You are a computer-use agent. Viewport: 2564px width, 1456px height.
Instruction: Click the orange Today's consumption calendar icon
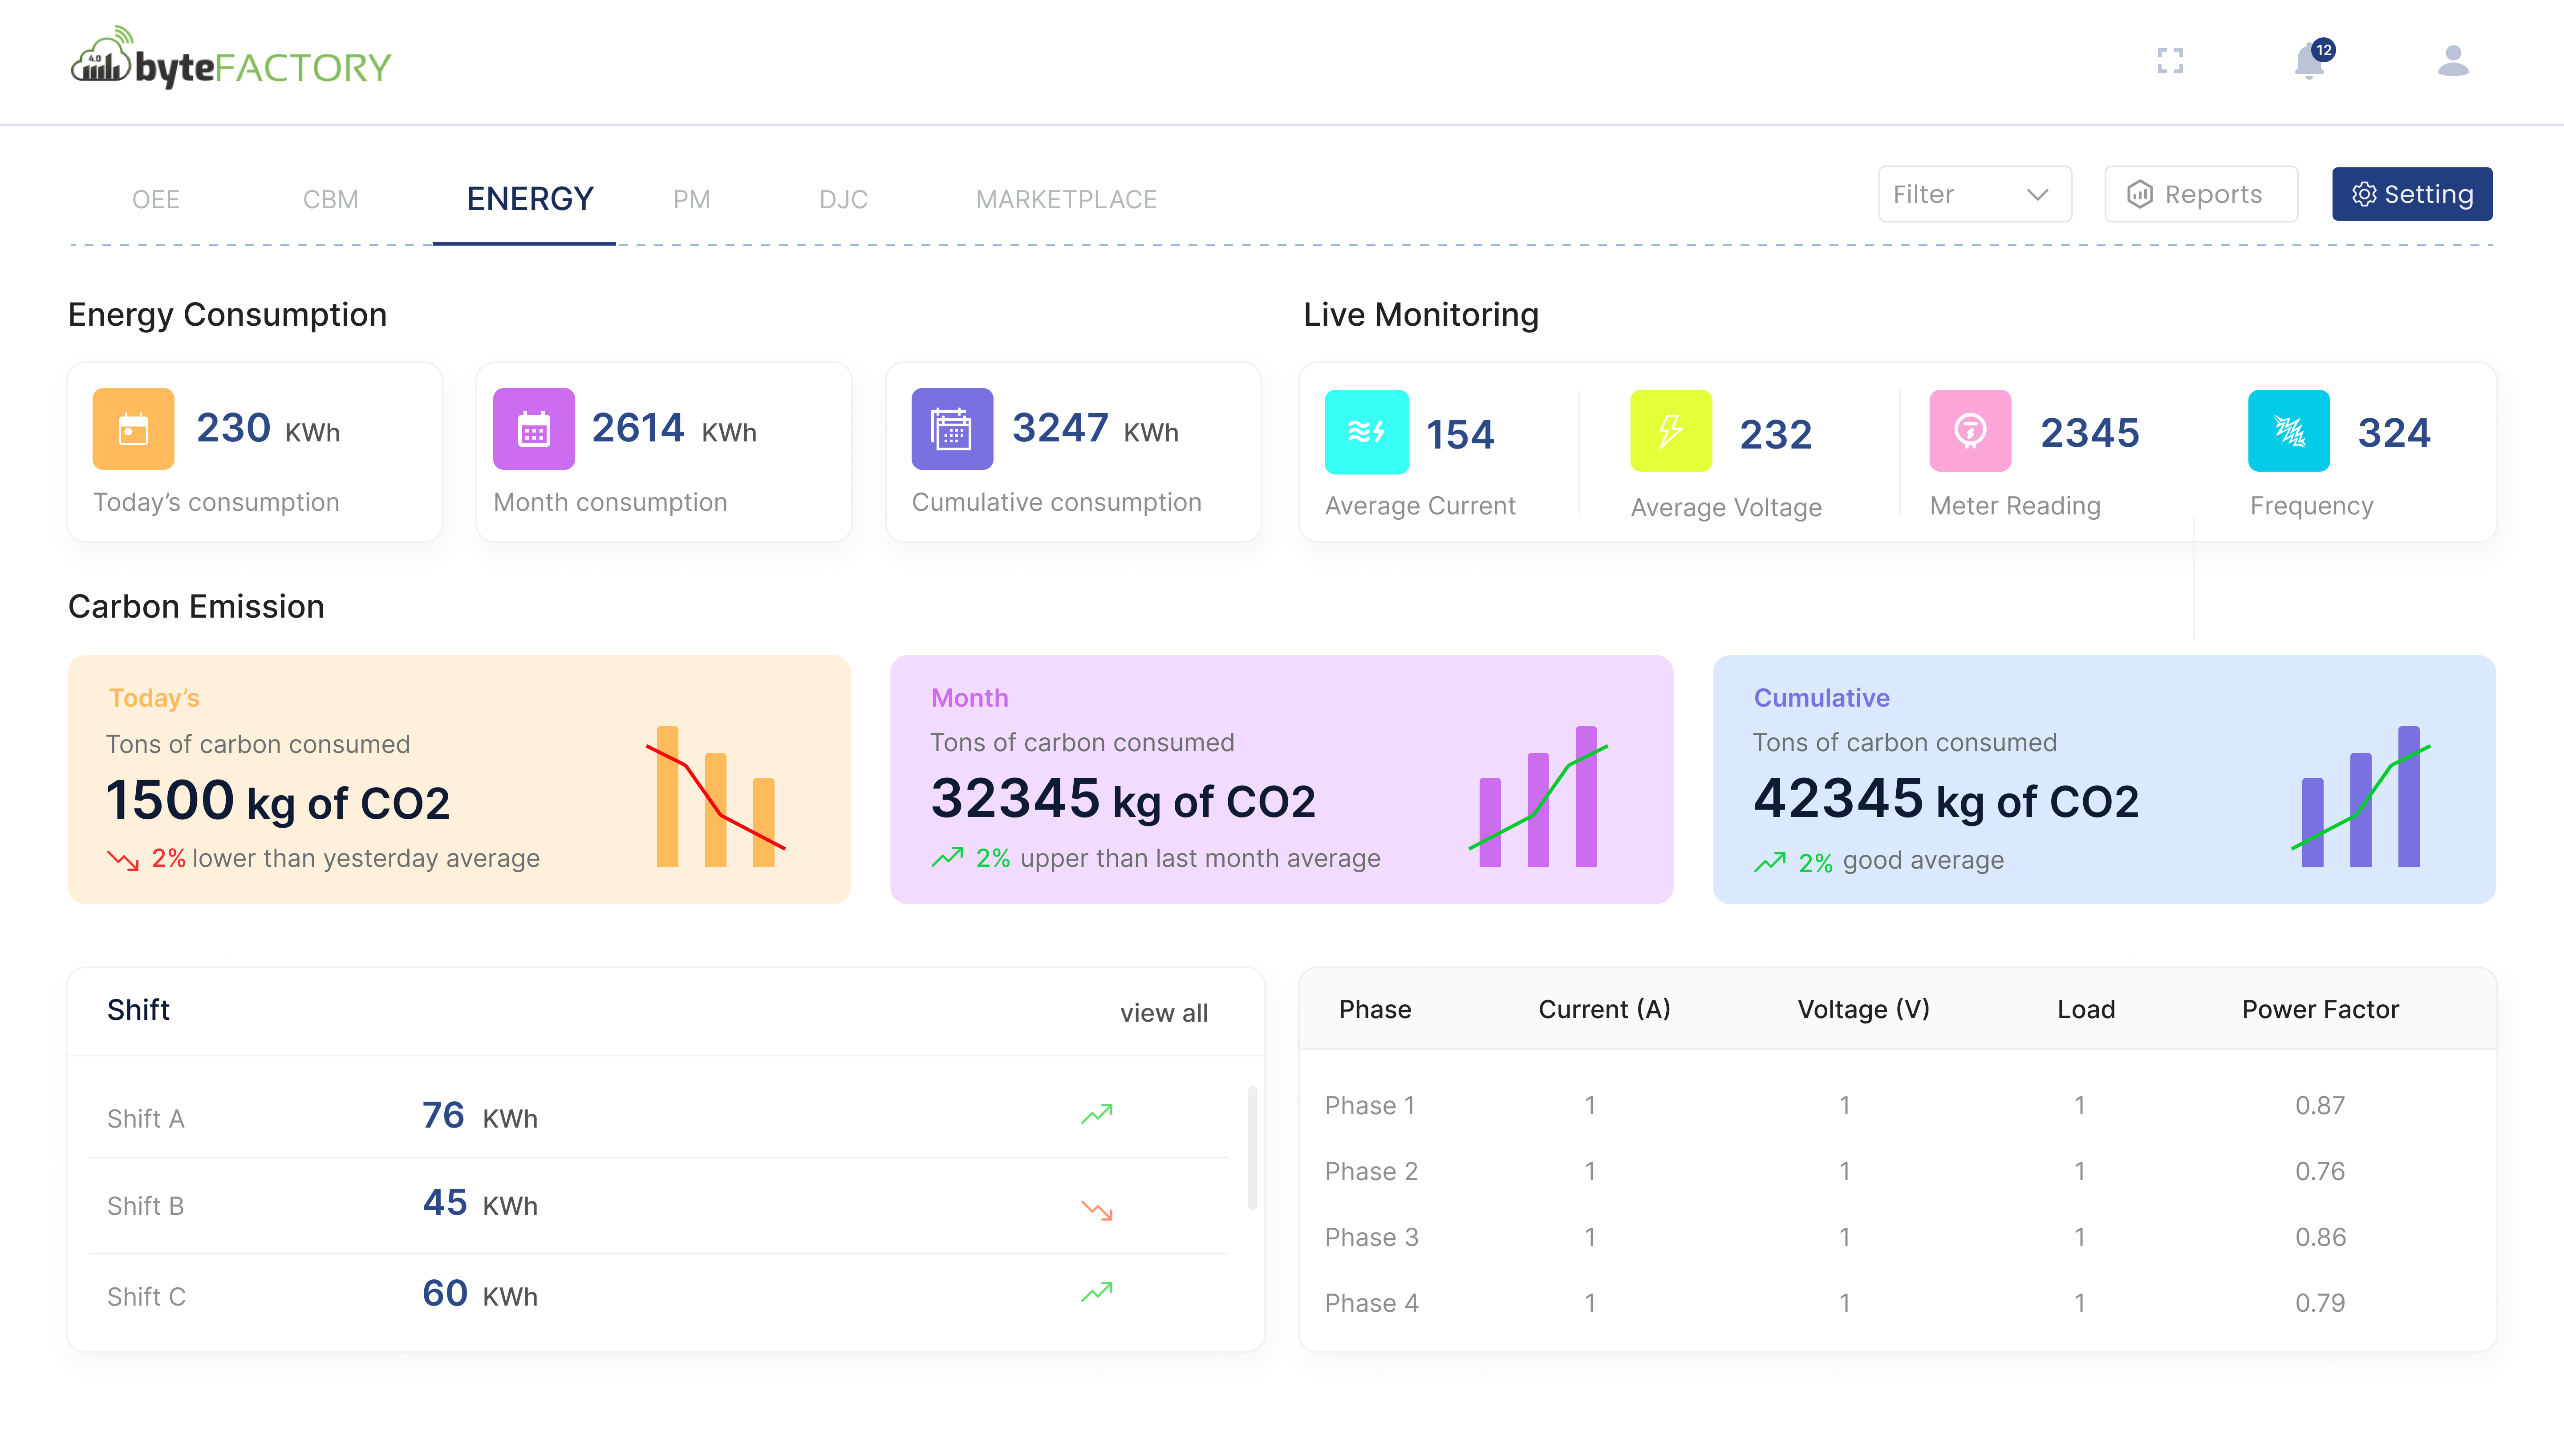[133, 429]
